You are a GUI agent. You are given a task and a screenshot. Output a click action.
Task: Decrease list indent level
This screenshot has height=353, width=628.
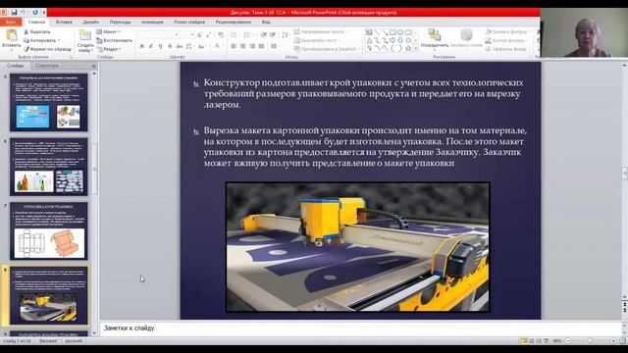click(x=264, y=35)
